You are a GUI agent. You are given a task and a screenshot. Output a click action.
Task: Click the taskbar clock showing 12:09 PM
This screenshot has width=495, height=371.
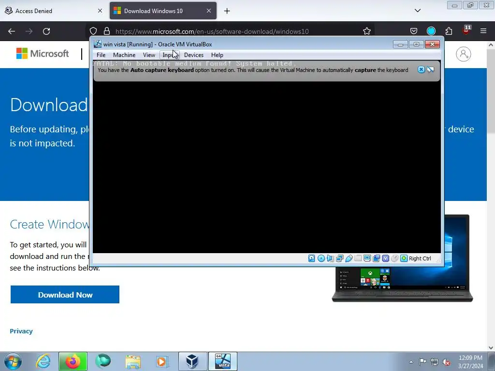(x=470, y=362)
